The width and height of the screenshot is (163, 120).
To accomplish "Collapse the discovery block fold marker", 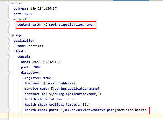I will [9, 73].
